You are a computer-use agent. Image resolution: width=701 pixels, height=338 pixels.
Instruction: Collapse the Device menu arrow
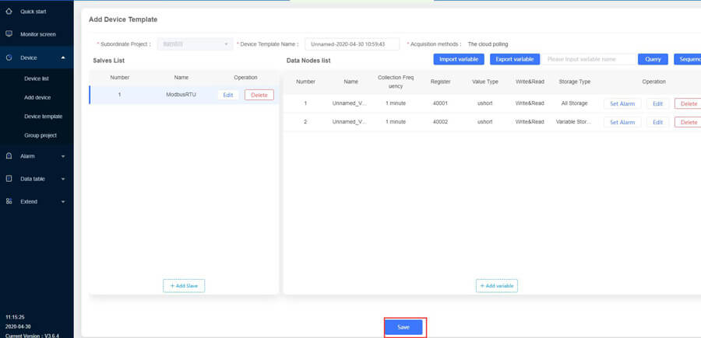[x=63, y=57]
